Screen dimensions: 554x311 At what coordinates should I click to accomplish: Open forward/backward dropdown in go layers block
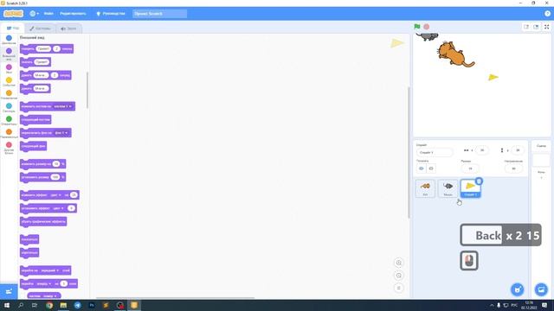(x=44, y=283)
